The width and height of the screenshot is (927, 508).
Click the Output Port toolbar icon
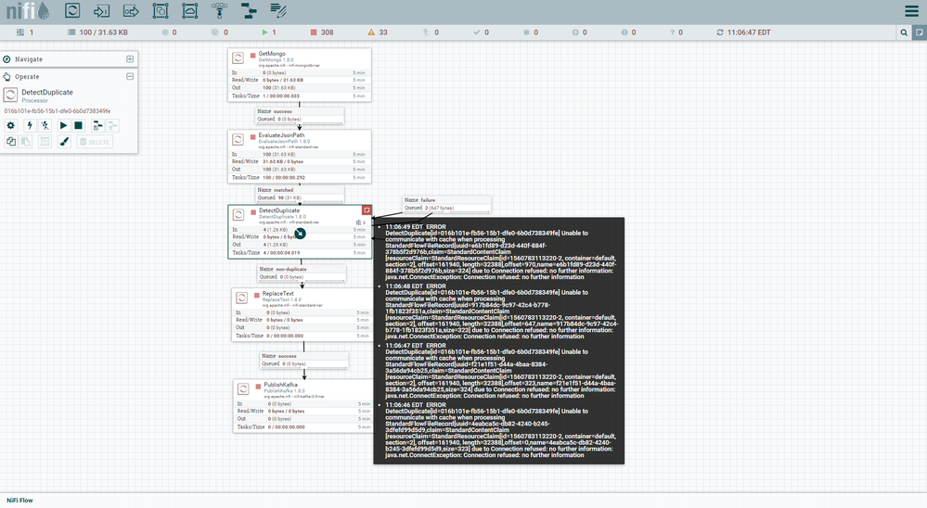(132, 11)
